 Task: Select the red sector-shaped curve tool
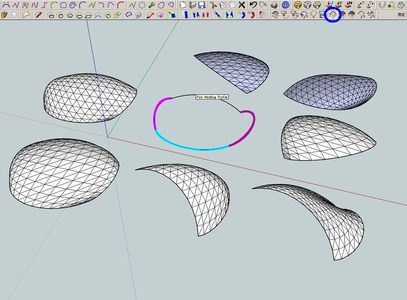pos(171,5)
